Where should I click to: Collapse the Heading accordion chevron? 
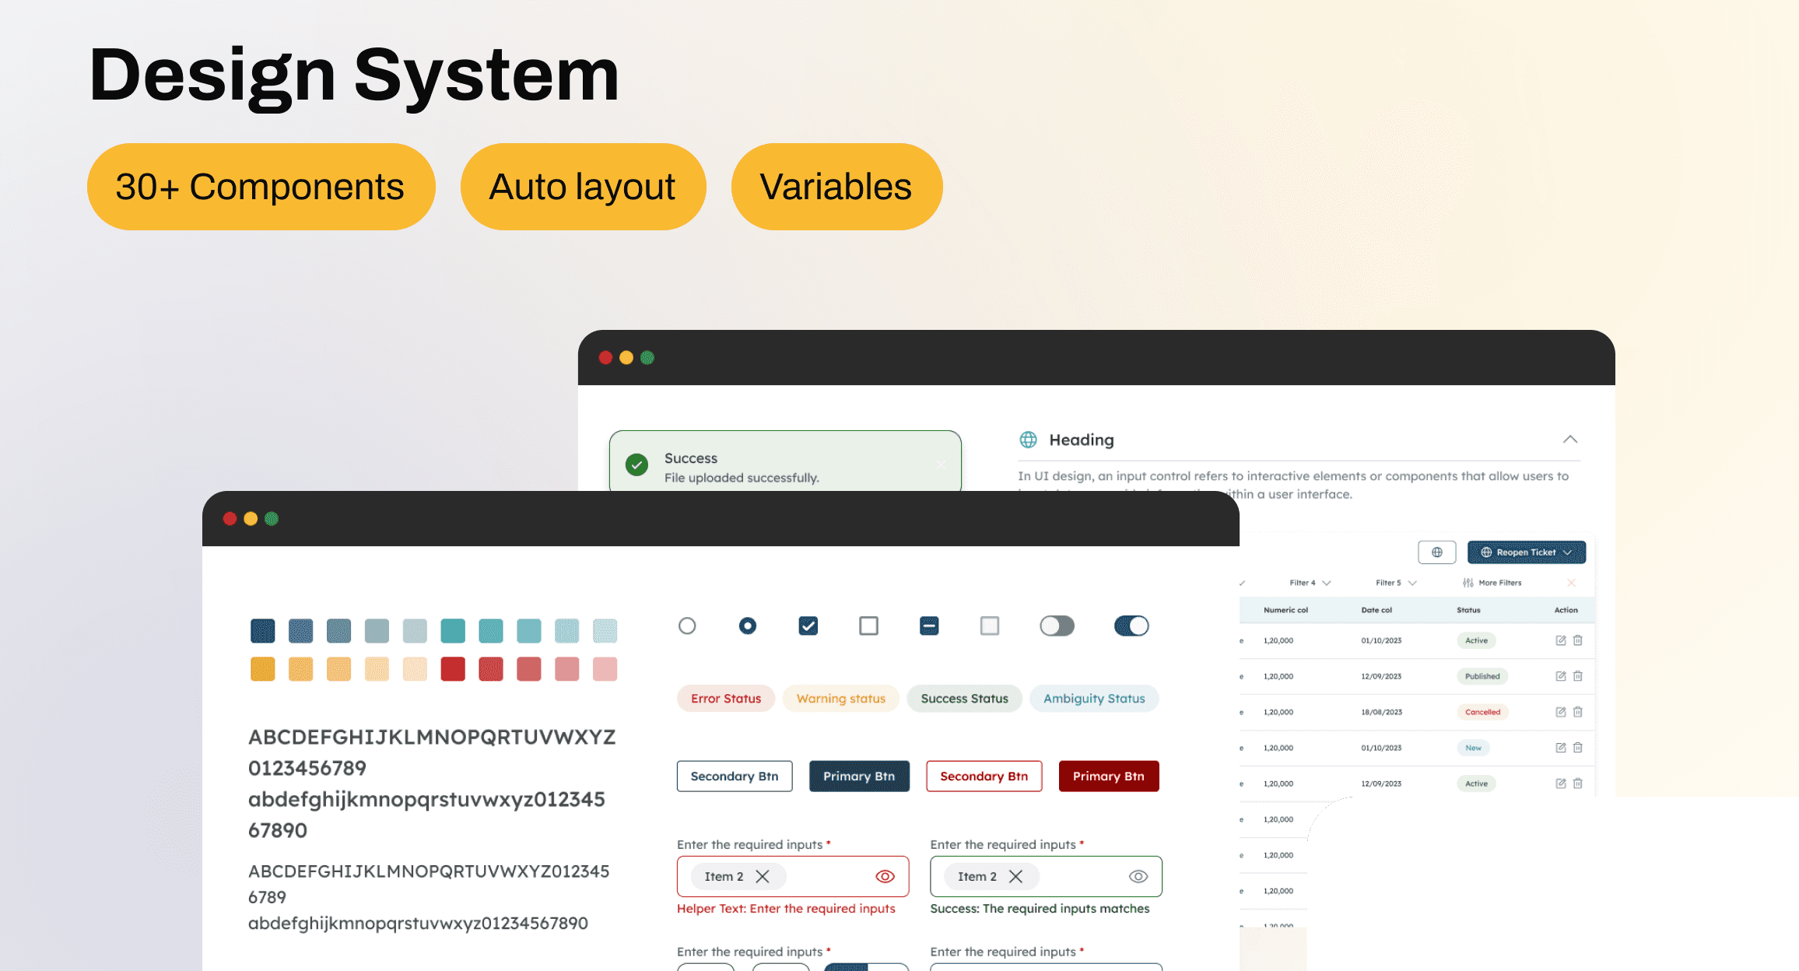1570,440
